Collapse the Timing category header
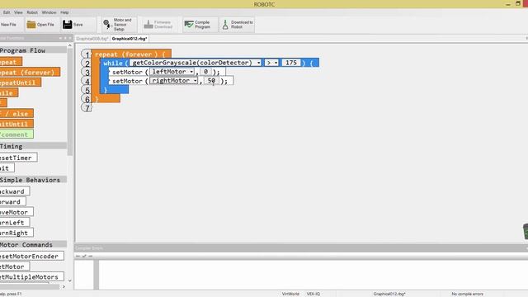Screen dimensions: 528x297 33,146
